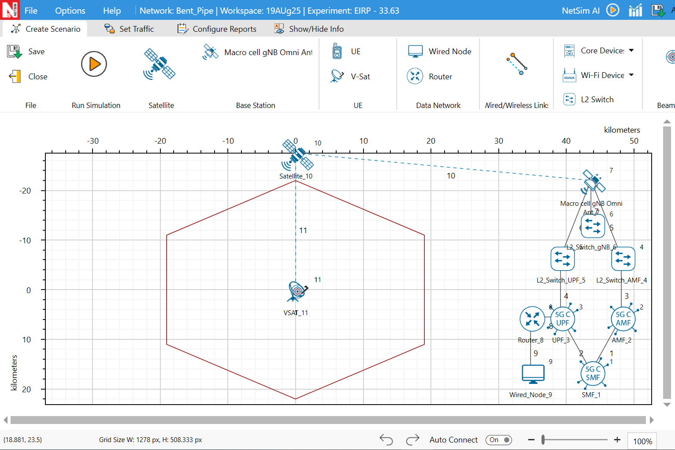Expand the Wi-Fi Devices dropdown
The height and width of the screenshot is (450, 675).
pyautogui.click(x=631, y=75)
